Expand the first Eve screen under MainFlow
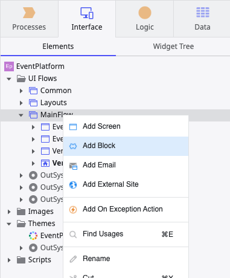Image resolution: width=230 pixels, height=278 pixels. pos(33,127)
